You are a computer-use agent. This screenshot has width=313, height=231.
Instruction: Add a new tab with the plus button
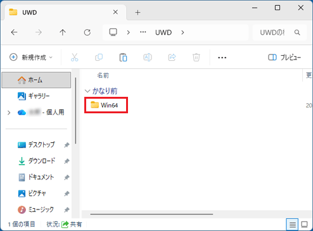pos(137,13)
